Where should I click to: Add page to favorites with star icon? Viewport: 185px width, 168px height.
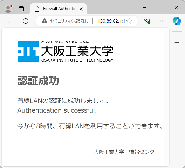129,21
